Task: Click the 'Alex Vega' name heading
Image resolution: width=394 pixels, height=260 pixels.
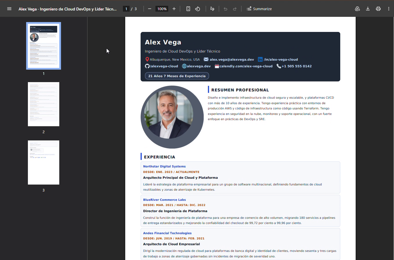Action: click(163, 42)
